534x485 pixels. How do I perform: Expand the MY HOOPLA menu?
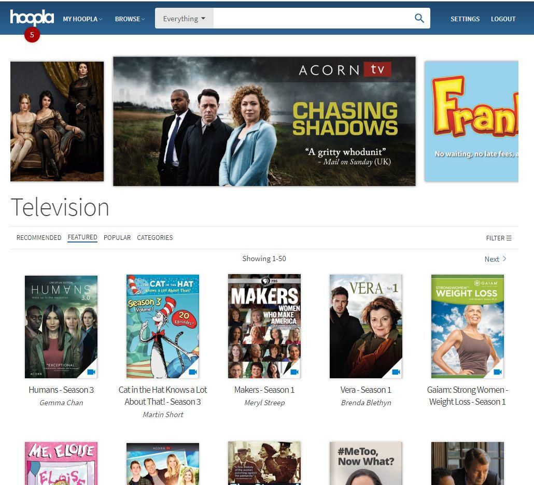coord(81,19)
